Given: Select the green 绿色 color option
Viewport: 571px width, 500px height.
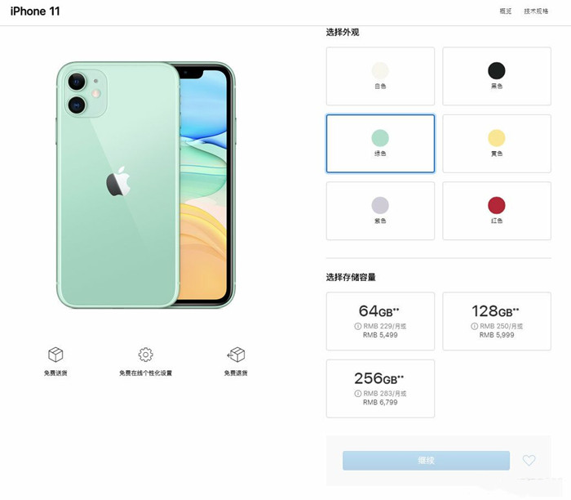Looking at the screenshot, I should [x=380, y=144].
